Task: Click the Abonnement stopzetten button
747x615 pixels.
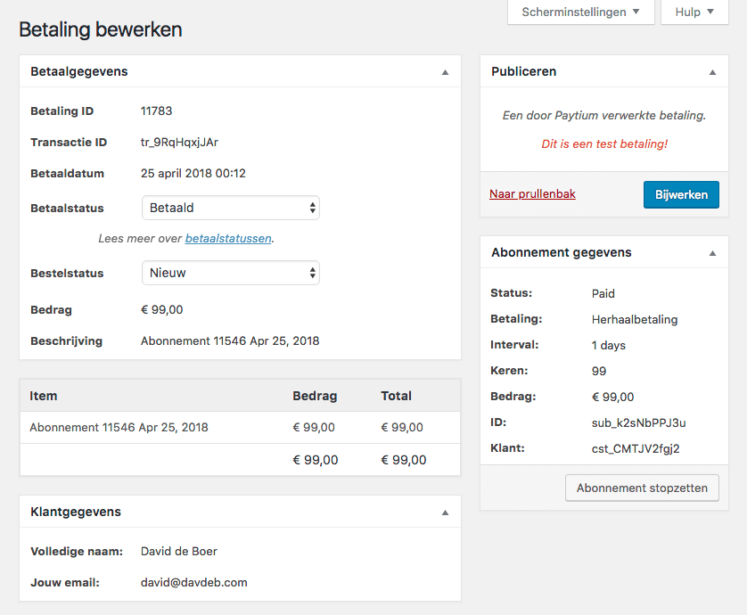Action: click(642, 488)
